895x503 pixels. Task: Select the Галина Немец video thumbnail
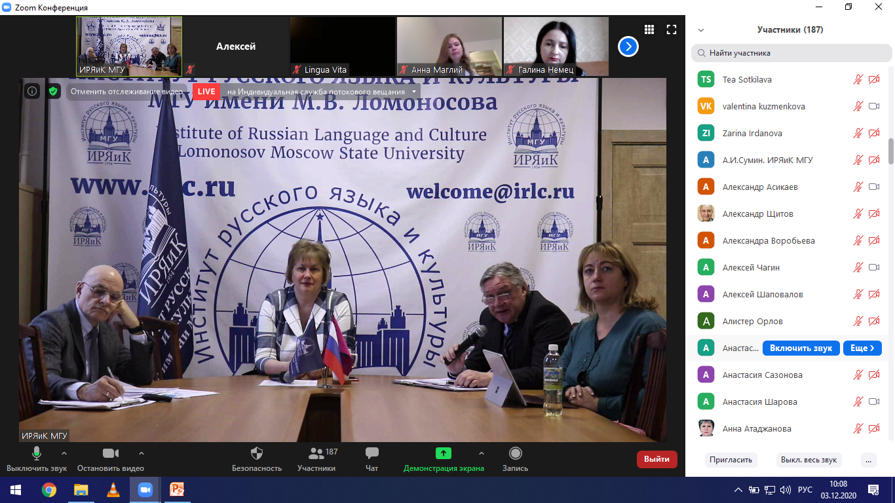pyautogui.click(x=556, y=47)
